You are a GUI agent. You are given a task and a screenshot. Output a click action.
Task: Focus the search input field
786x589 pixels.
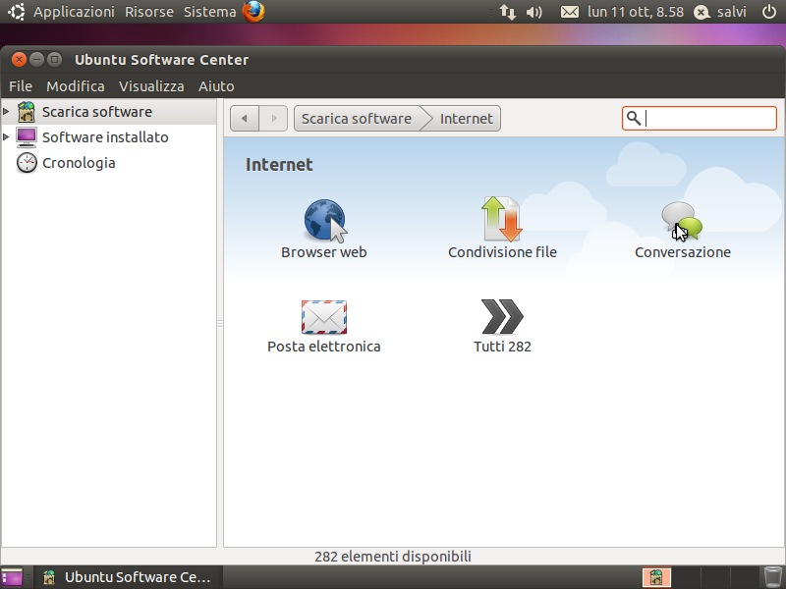[699, 119]
